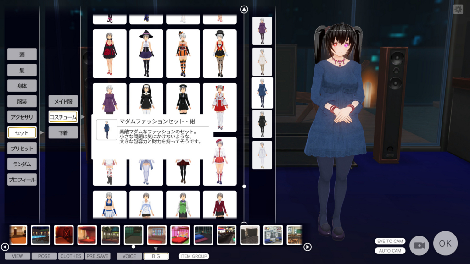Click the camera add icon button
Viewport: 470px width, 264px height.
(x=419, y=246)
